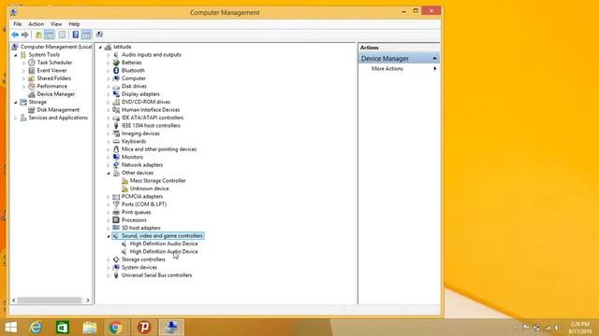Click the left pane scroll left arrow
Screen dimensions: 599x336
pyautogui.click(x=14, y=301)
